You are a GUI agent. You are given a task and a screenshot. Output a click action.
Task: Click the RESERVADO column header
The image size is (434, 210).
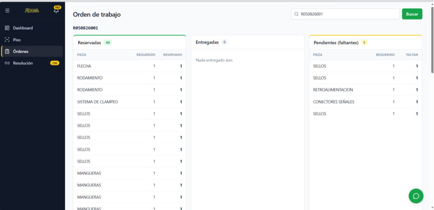tap(173, 55)
